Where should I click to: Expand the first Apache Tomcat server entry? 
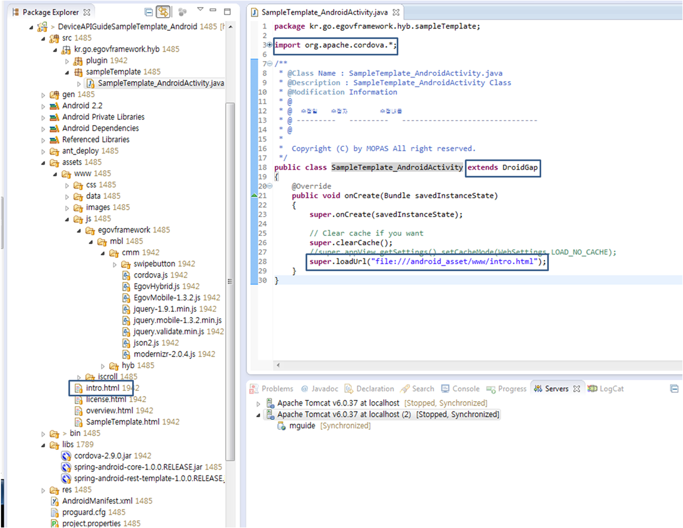coord(258,403)
